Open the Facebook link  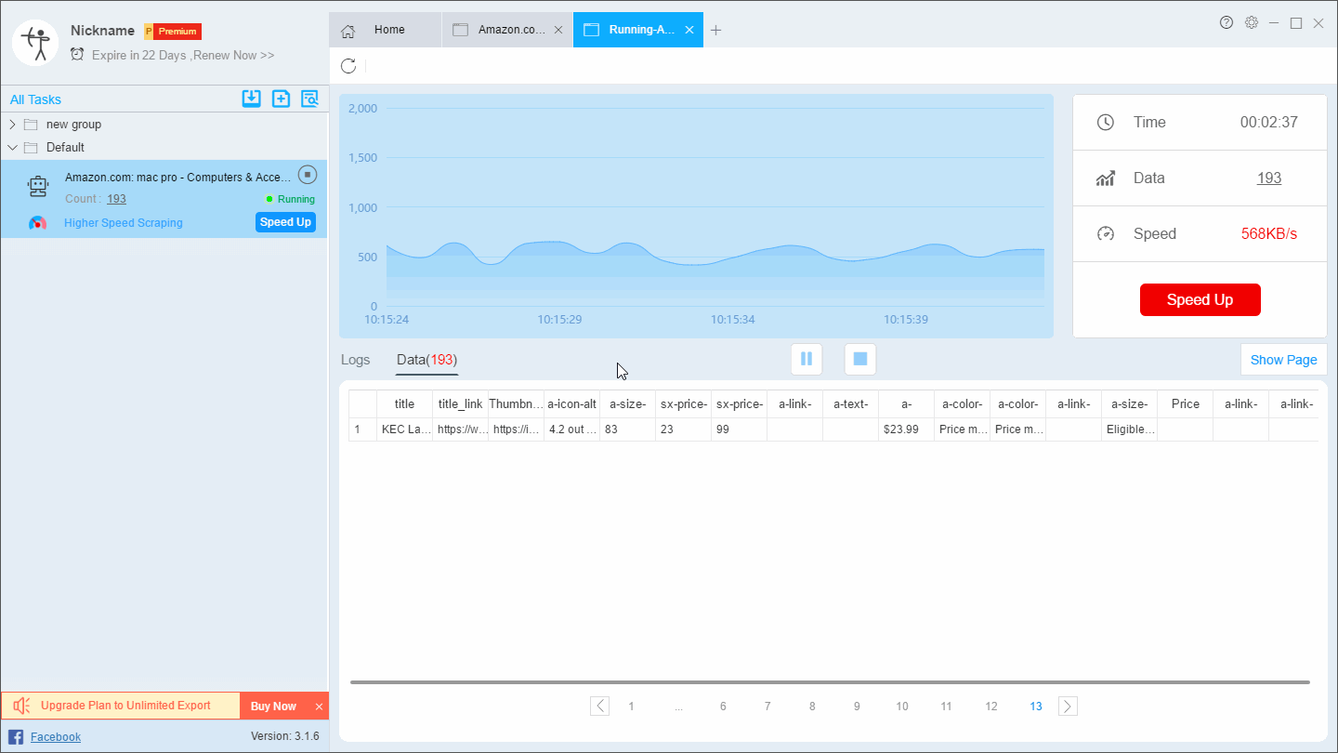[x=56, y=737]
